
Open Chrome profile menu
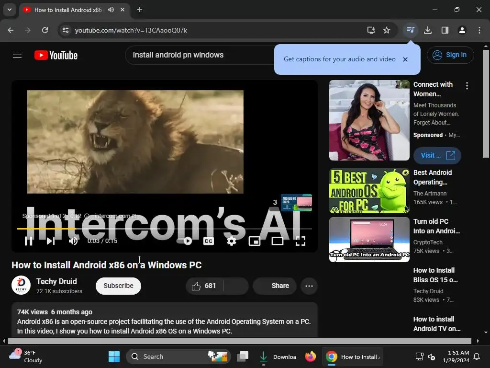point(462,30)
